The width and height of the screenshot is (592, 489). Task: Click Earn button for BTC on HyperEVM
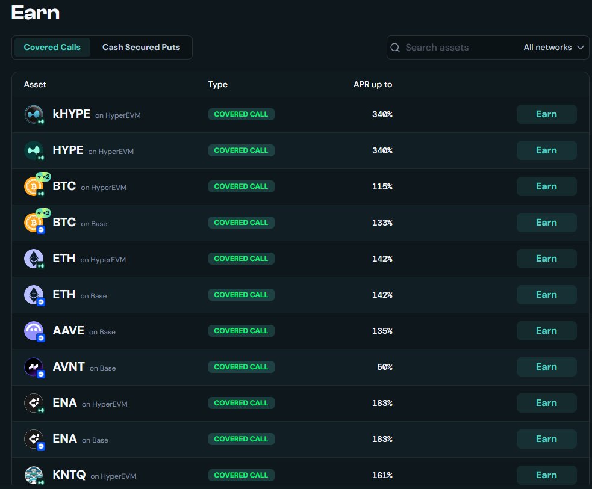coord(546,186)
